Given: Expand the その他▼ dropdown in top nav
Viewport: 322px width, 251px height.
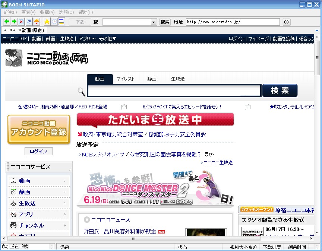Looking at the screenshot, I should [107, 39].
